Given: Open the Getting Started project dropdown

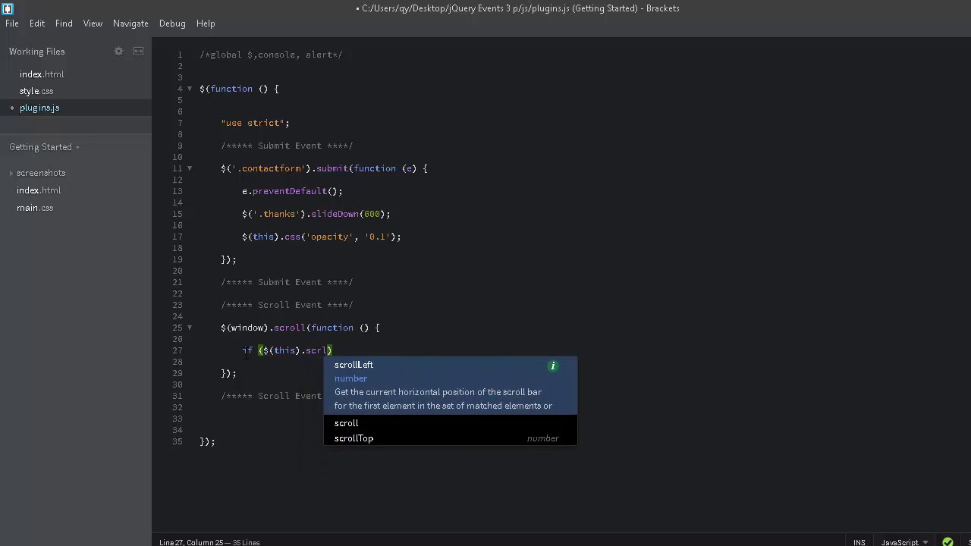Looking at the screenshot, I should (x=44, y=147).
